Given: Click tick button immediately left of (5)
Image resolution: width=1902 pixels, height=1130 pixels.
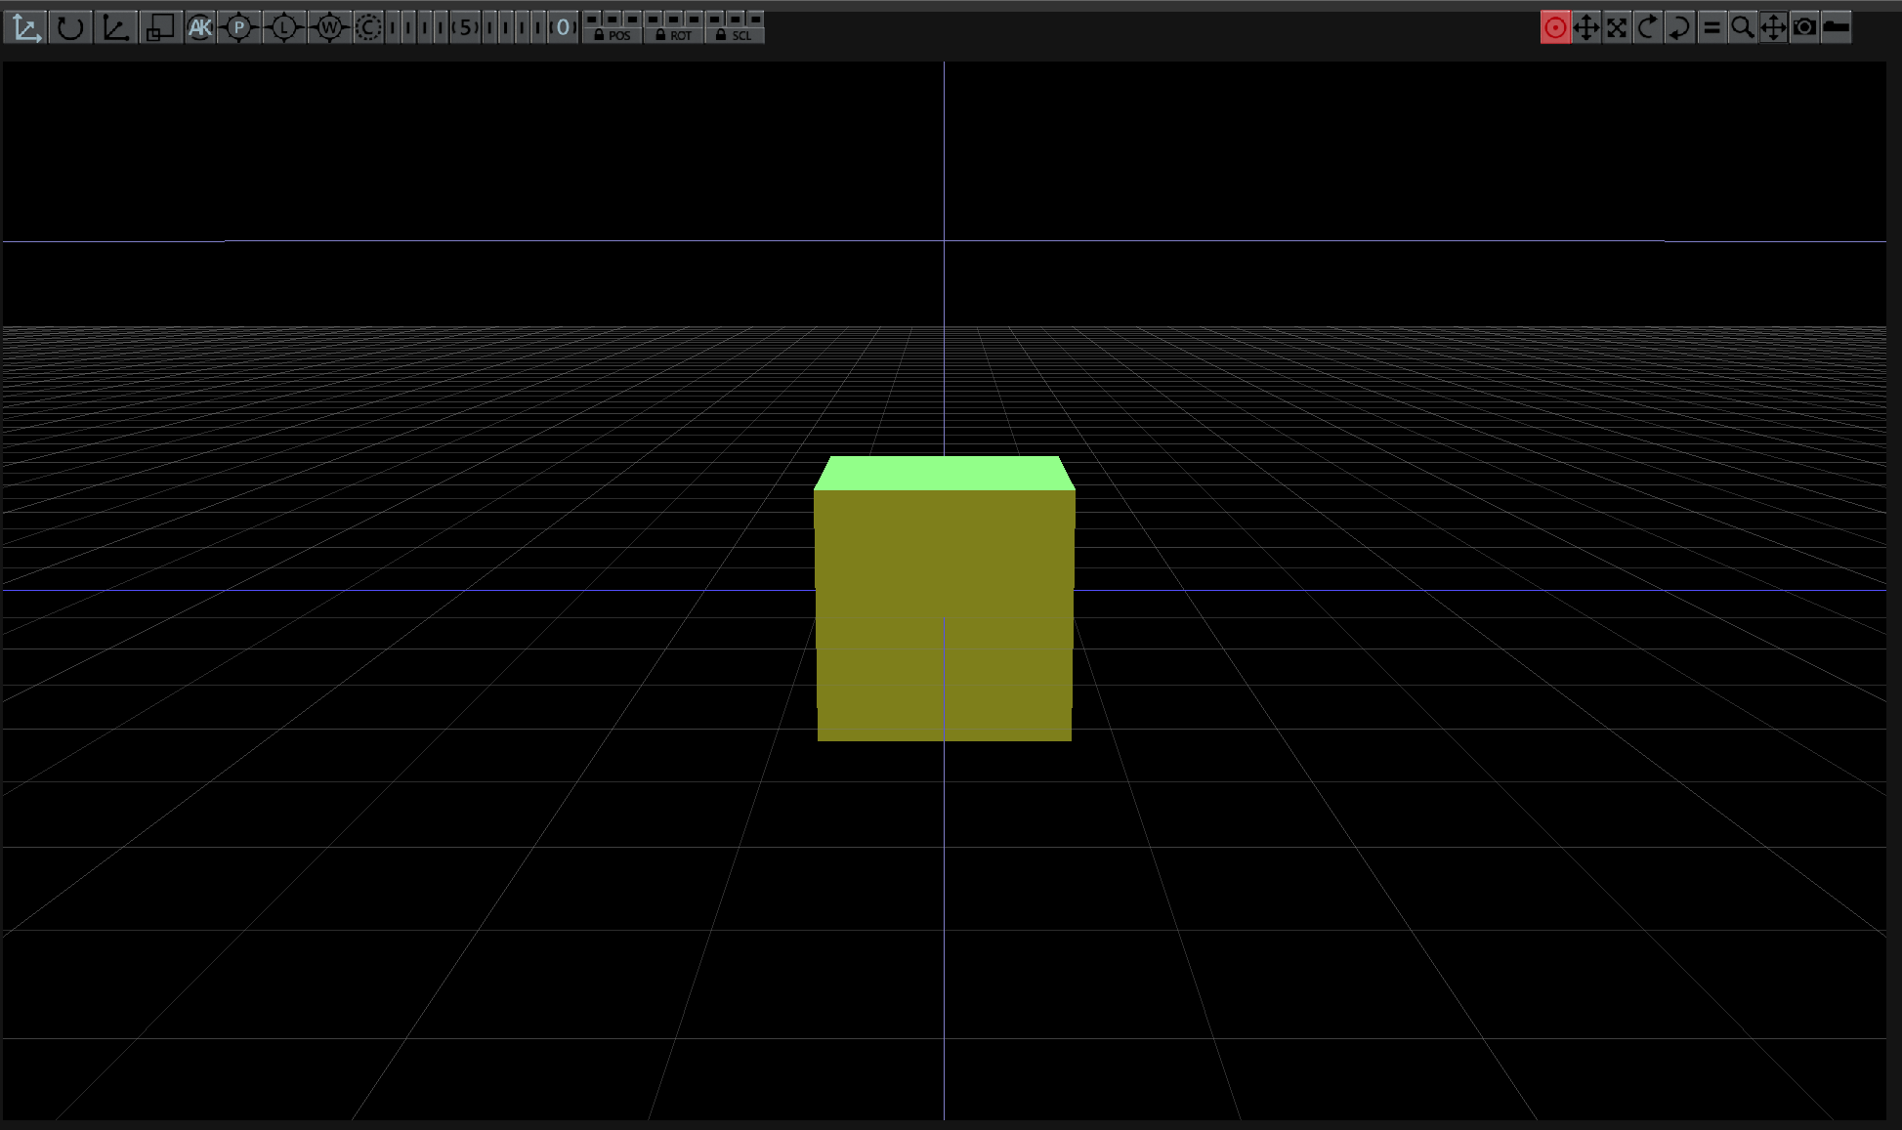Looking at the screenshot, I should [441, 27].
